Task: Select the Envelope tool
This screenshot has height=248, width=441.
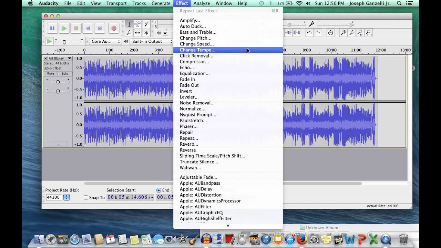Action: 137,24
